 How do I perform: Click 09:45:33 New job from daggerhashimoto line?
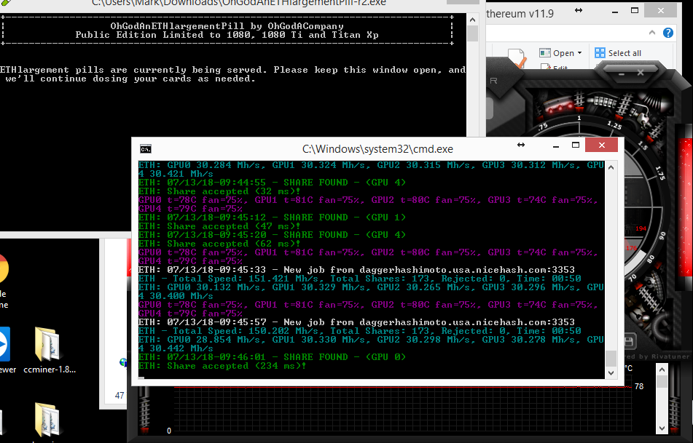[x=356, y=270]
